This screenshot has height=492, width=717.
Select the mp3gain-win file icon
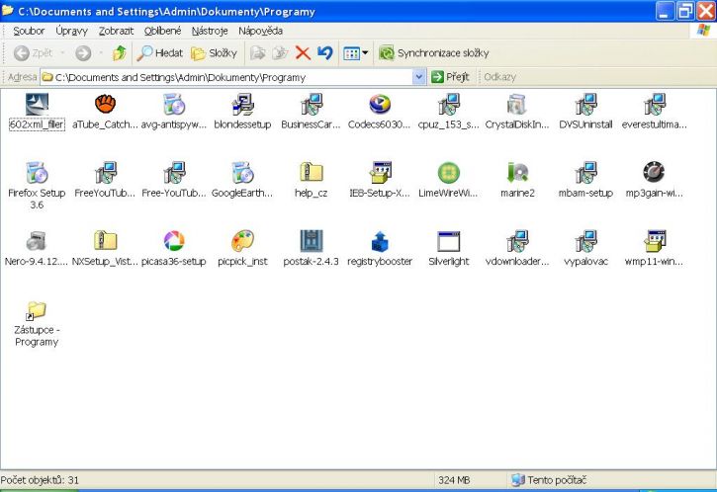click(x=654, y=173)
